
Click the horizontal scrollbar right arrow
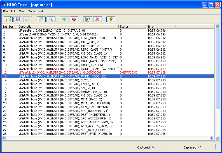click(212, 138)
